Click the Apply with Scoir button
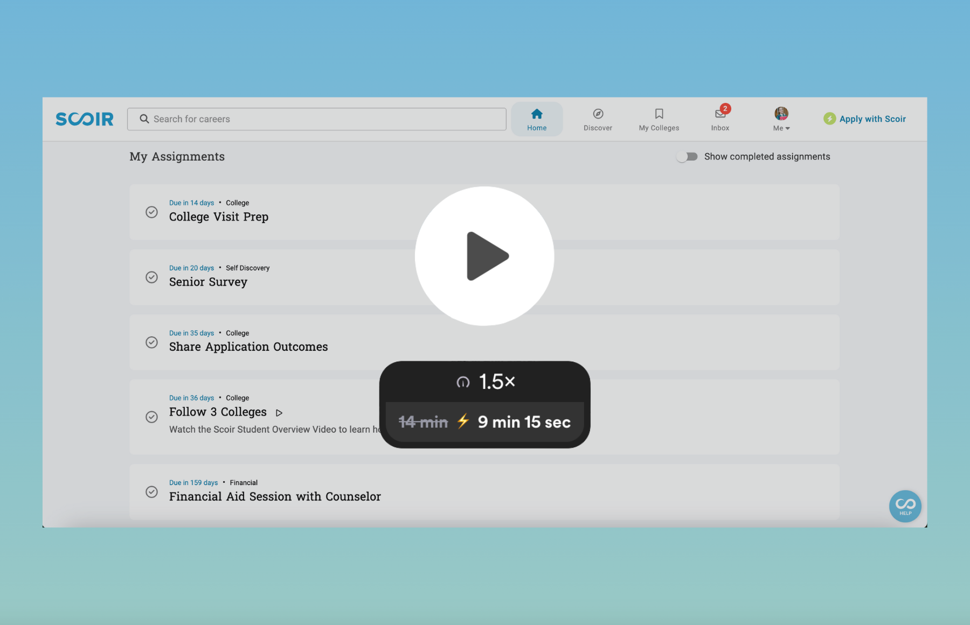The width and height of the screenshot is (970, 625). point(864,119)
